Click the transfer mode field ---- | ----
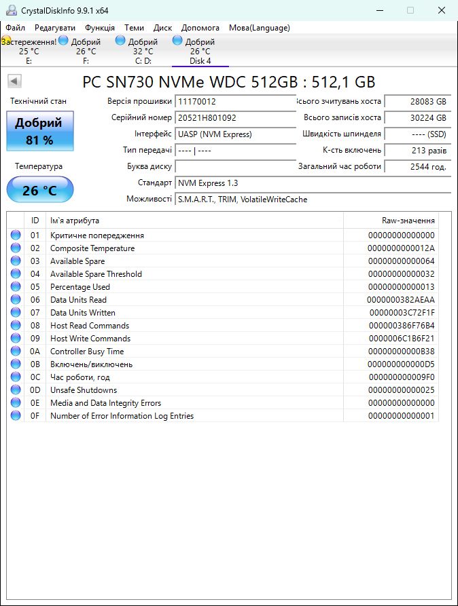The width and height of the screenshot is (458, 606). coord(235,151)
